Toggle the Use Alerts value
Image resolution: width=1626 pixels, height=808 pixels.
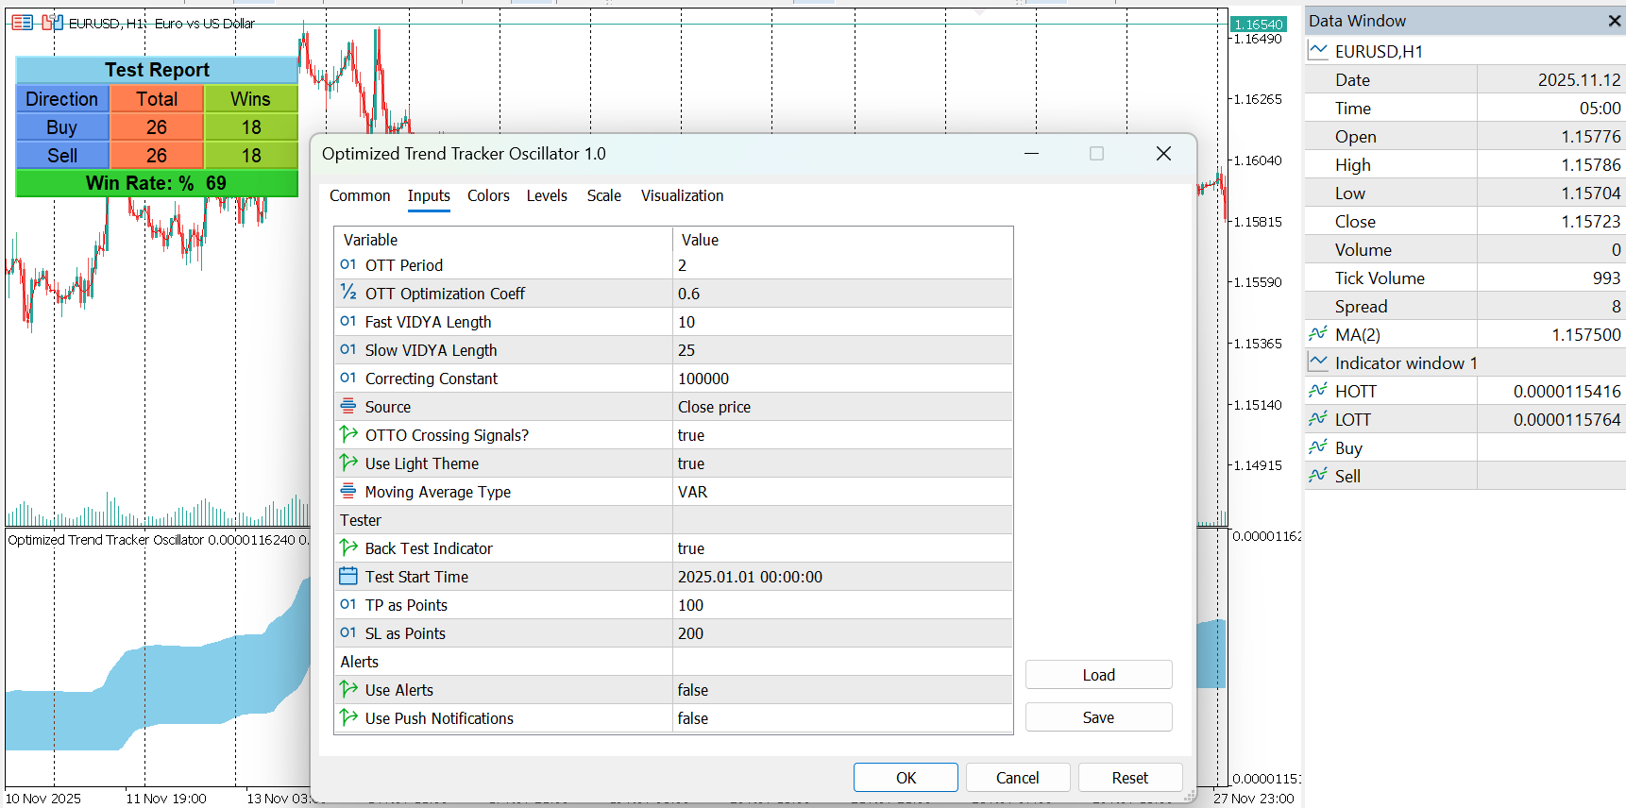coord(842,690)
